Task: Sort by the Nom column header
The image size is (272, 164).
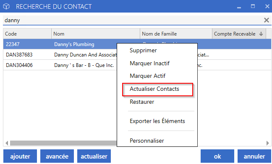Action: 96,34
